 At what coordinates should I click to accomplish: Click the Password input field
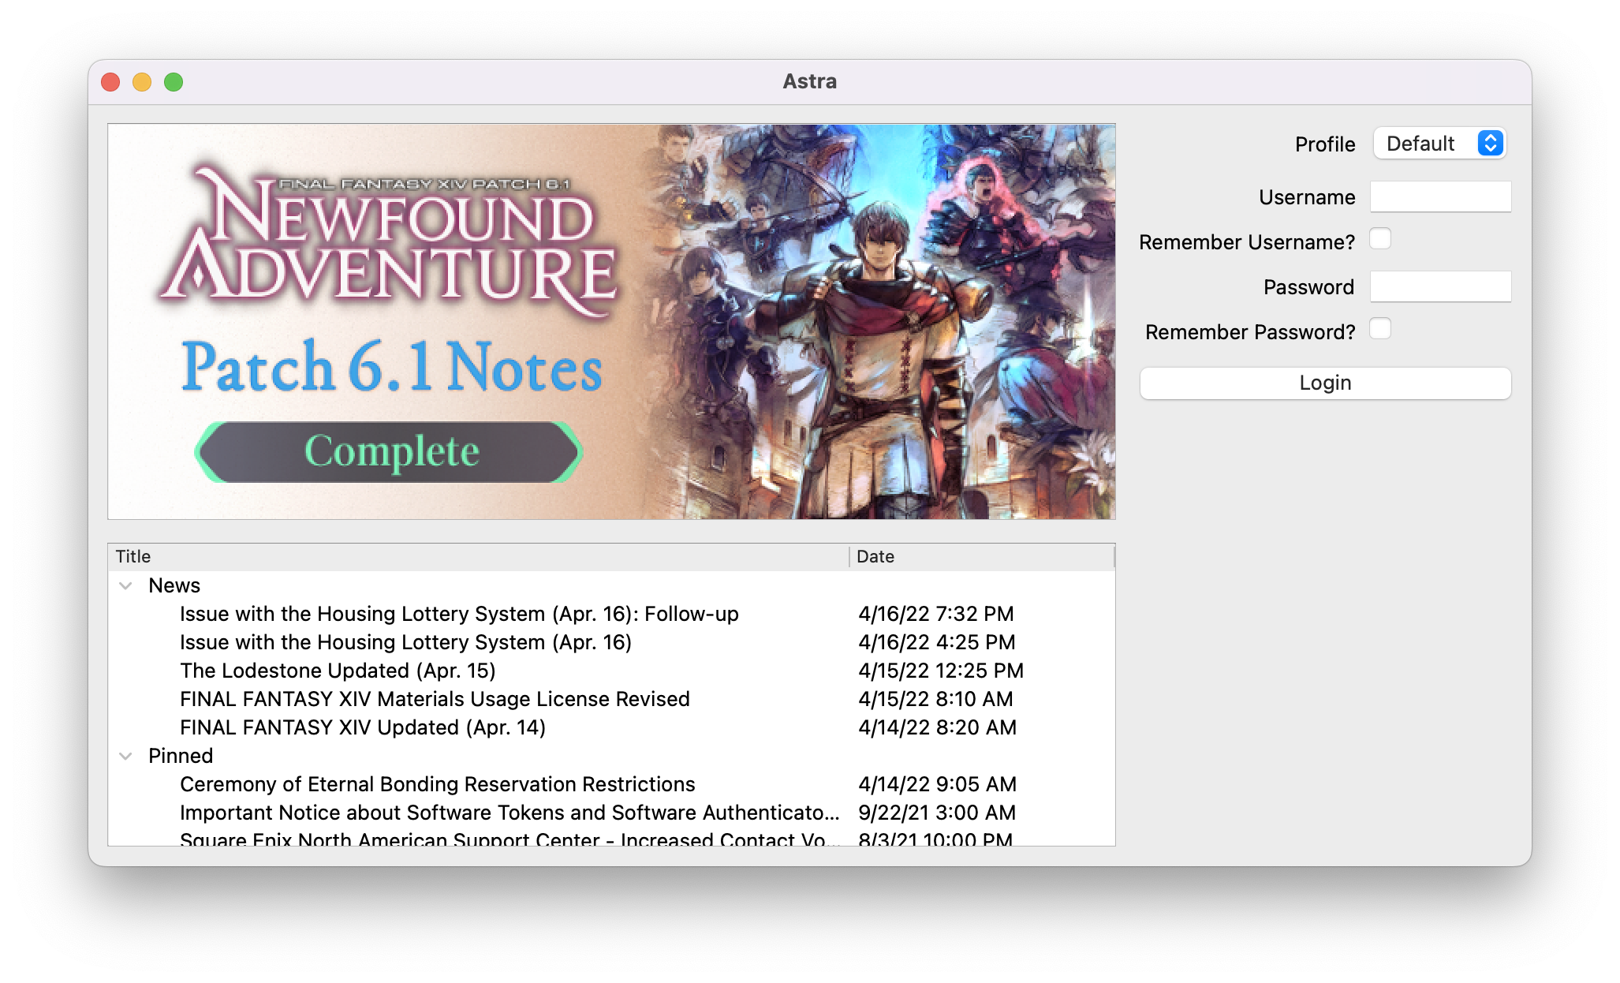[1440, 286]
